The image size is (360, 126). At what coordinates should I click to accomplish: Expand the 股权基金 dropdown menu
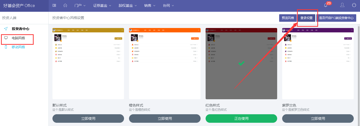128,5
